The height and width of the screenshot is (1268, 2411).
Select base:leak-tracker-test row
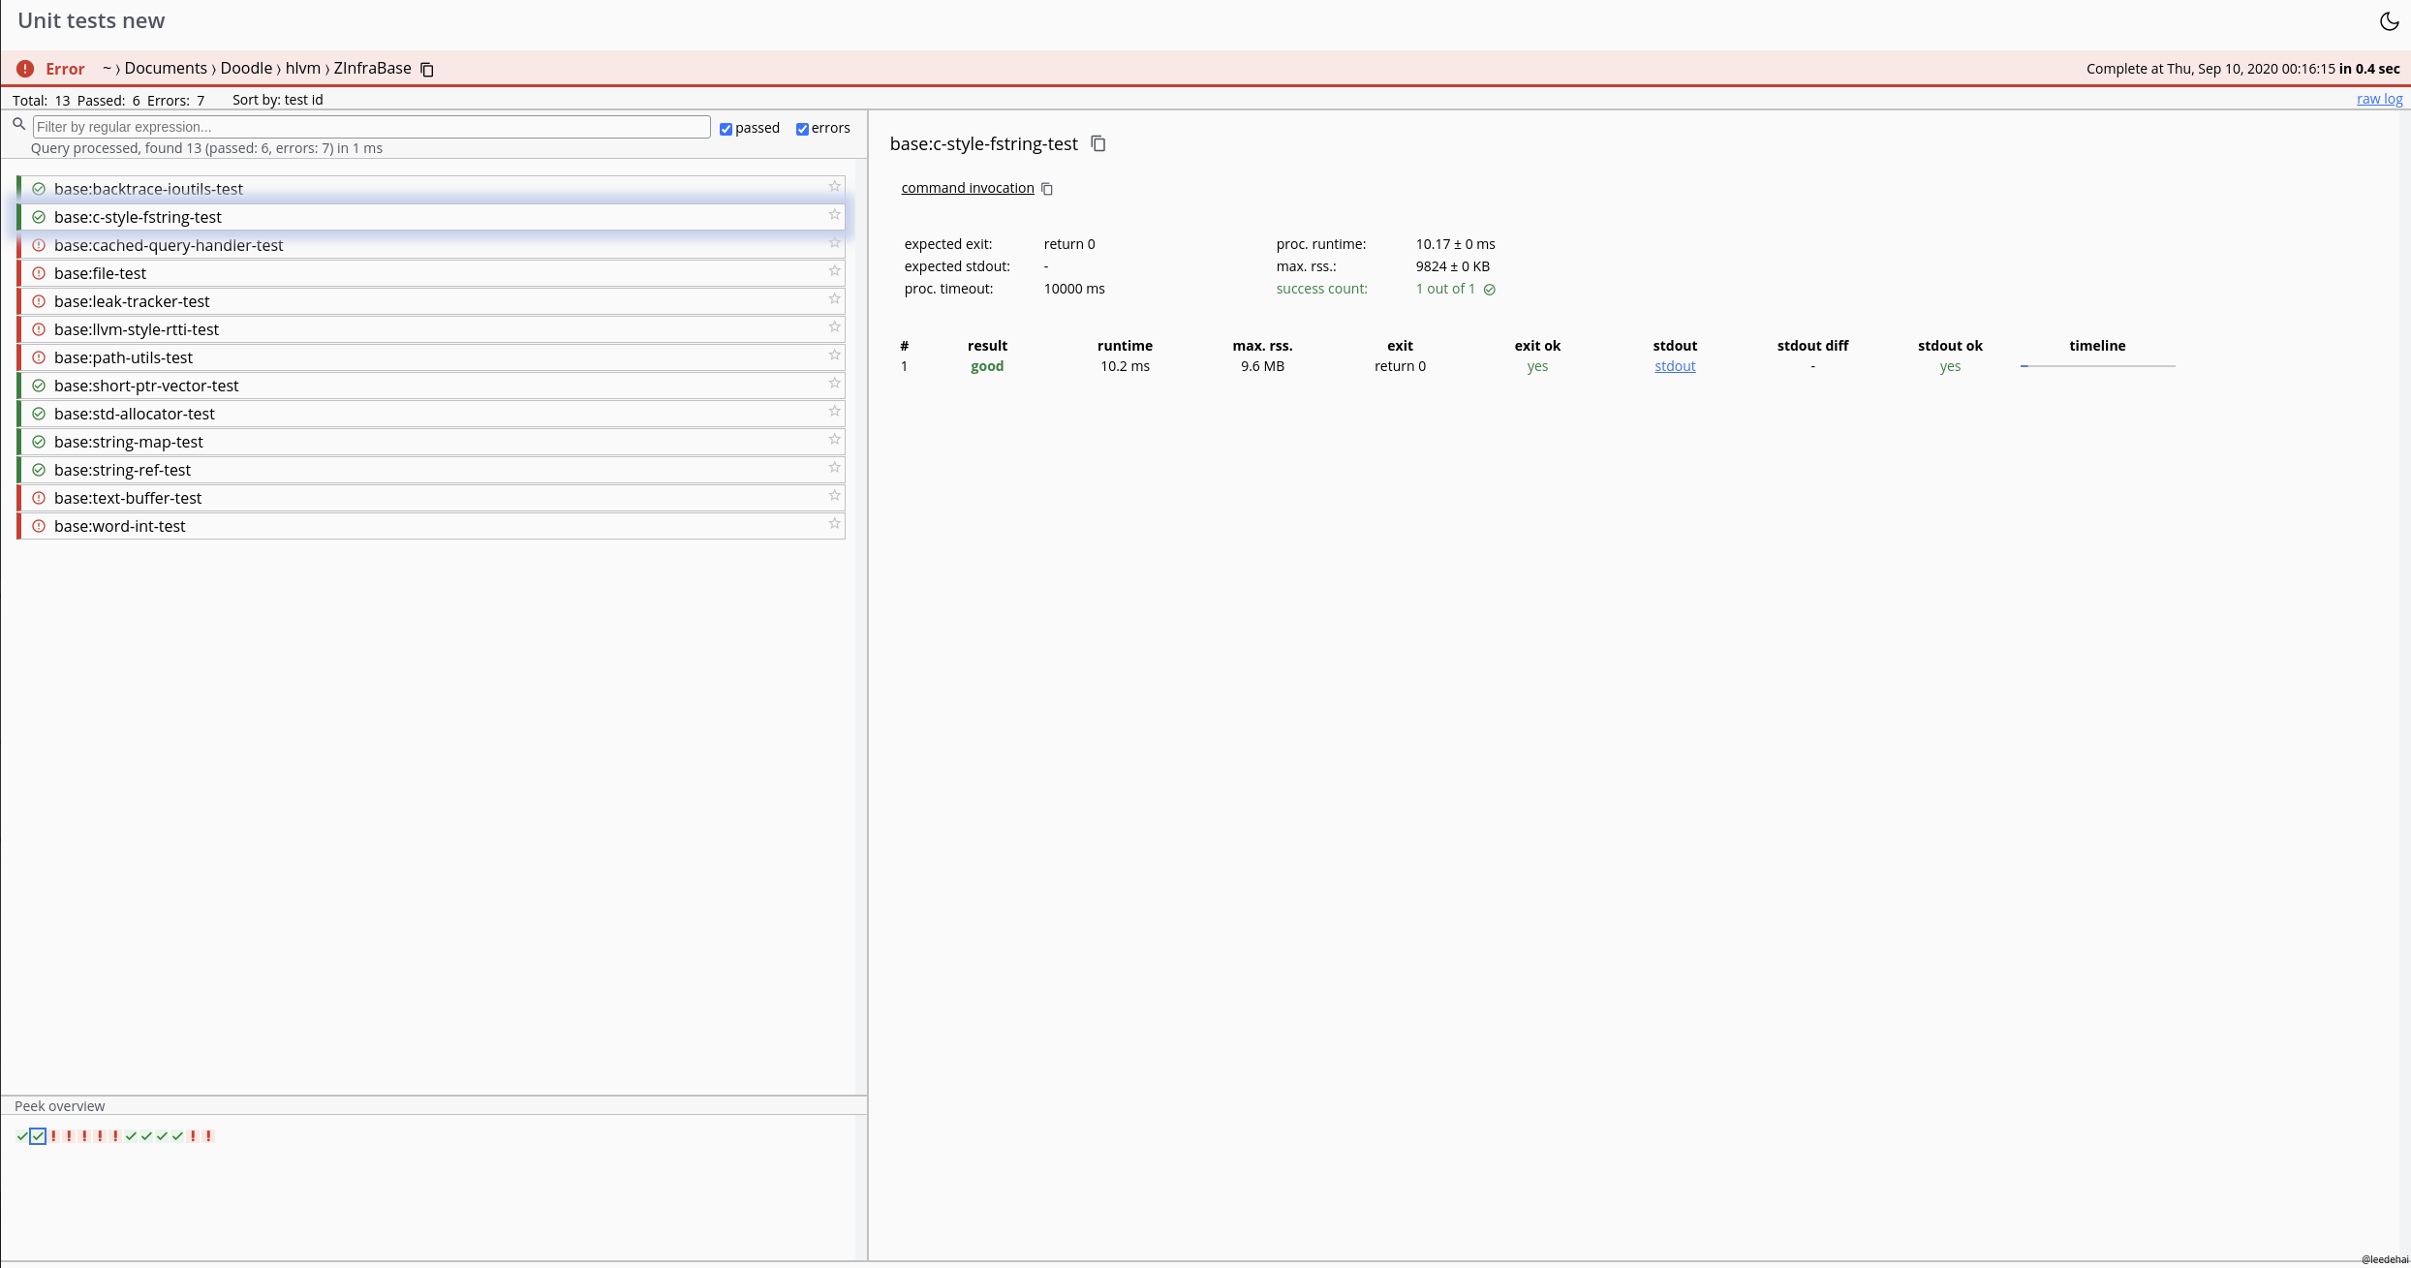[x=432, y=301]
